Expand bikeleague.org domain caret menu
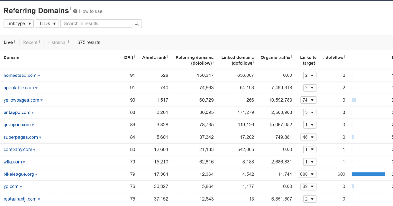 point(36,175)
